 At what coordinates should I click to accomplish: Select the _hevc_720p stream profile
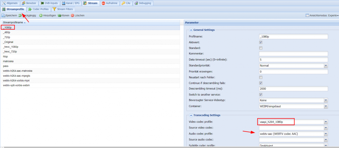[x=91, y=52]
